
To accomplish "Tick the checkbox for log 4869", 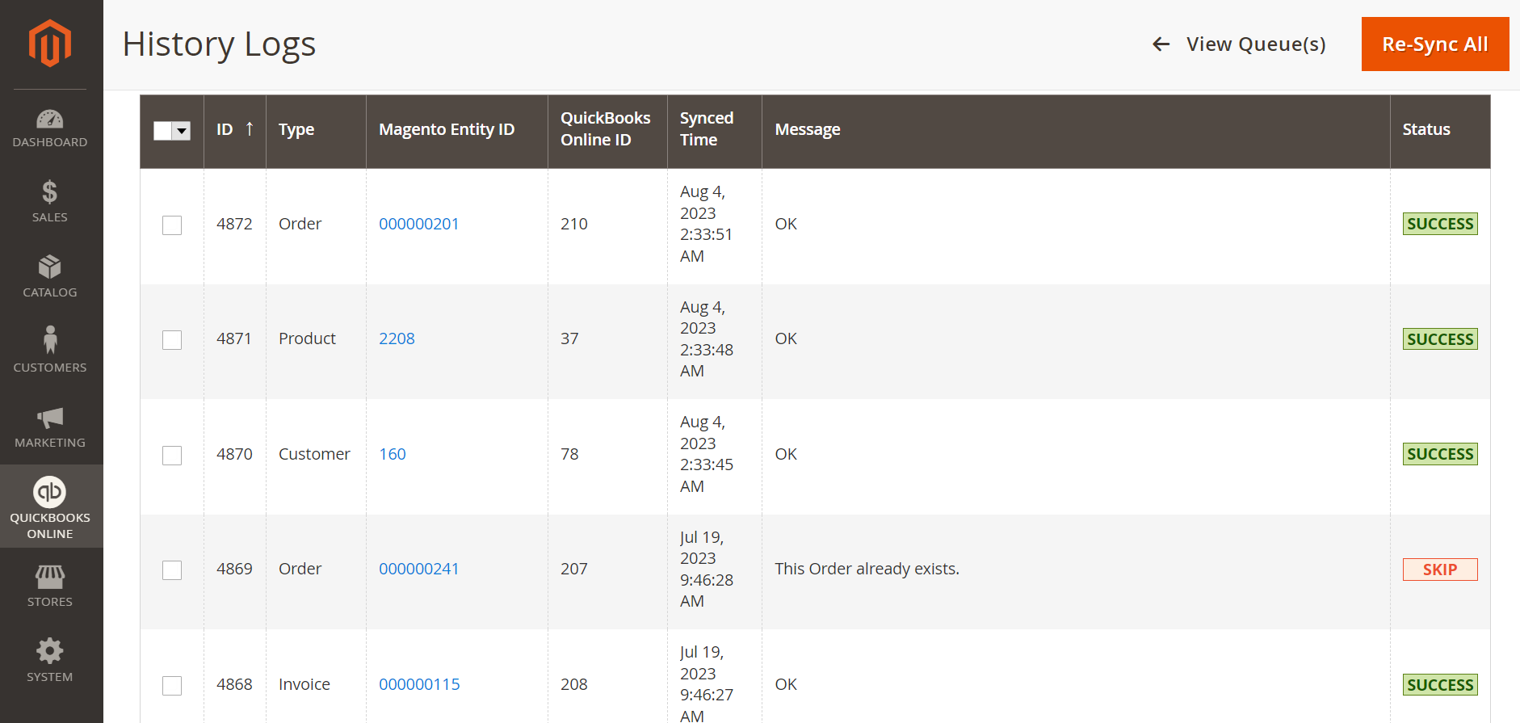I will (x=172, y=570).
